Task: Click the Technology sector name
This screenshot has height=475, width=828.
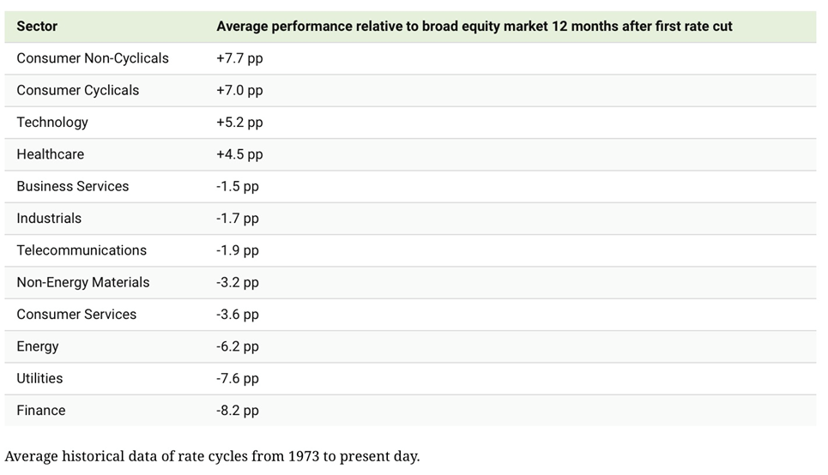Action: 52,122
